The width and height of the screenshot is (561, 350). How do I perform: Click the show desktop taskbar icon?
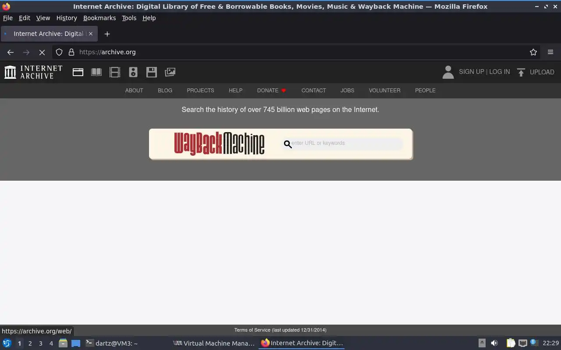[76, 343]
